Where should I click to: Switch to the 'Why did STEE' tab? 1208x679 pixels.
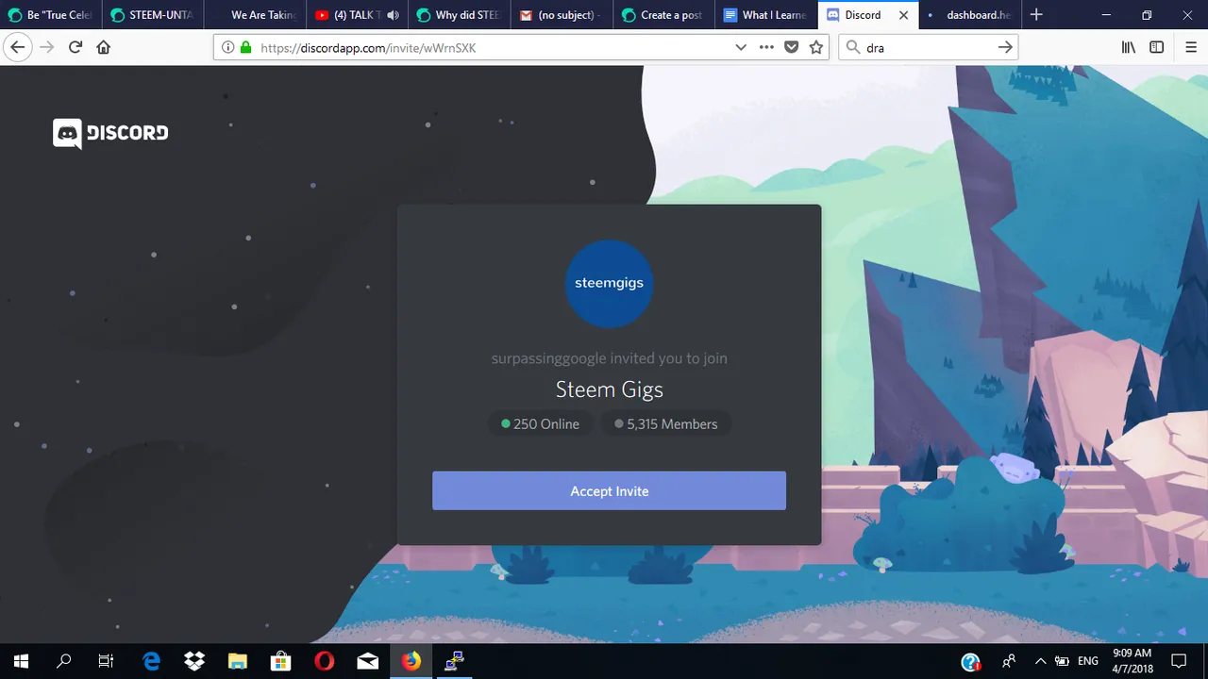click(x=459, y=15)
